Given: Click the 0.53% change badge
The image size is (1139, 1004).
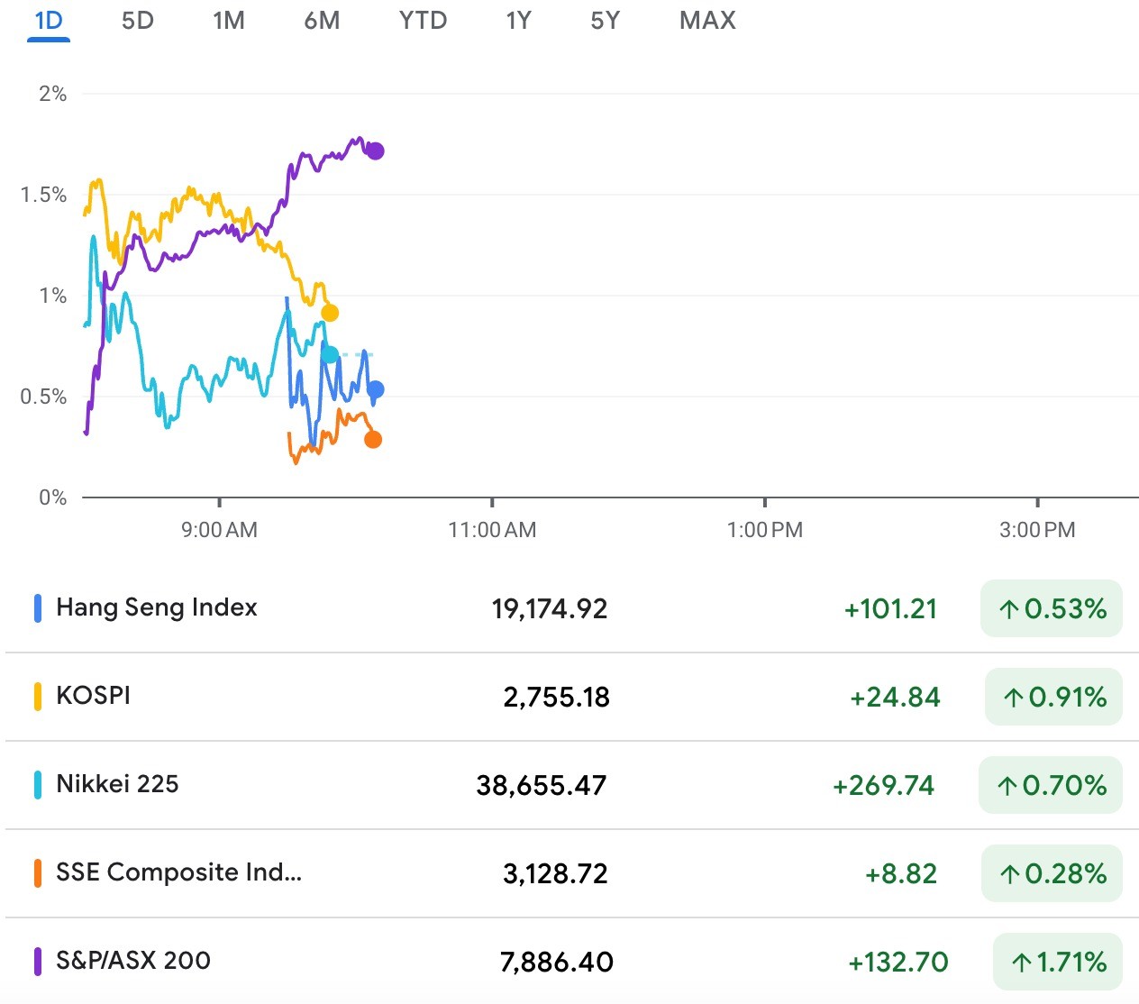Looking at the screenshot, I should coord(1052,608).
